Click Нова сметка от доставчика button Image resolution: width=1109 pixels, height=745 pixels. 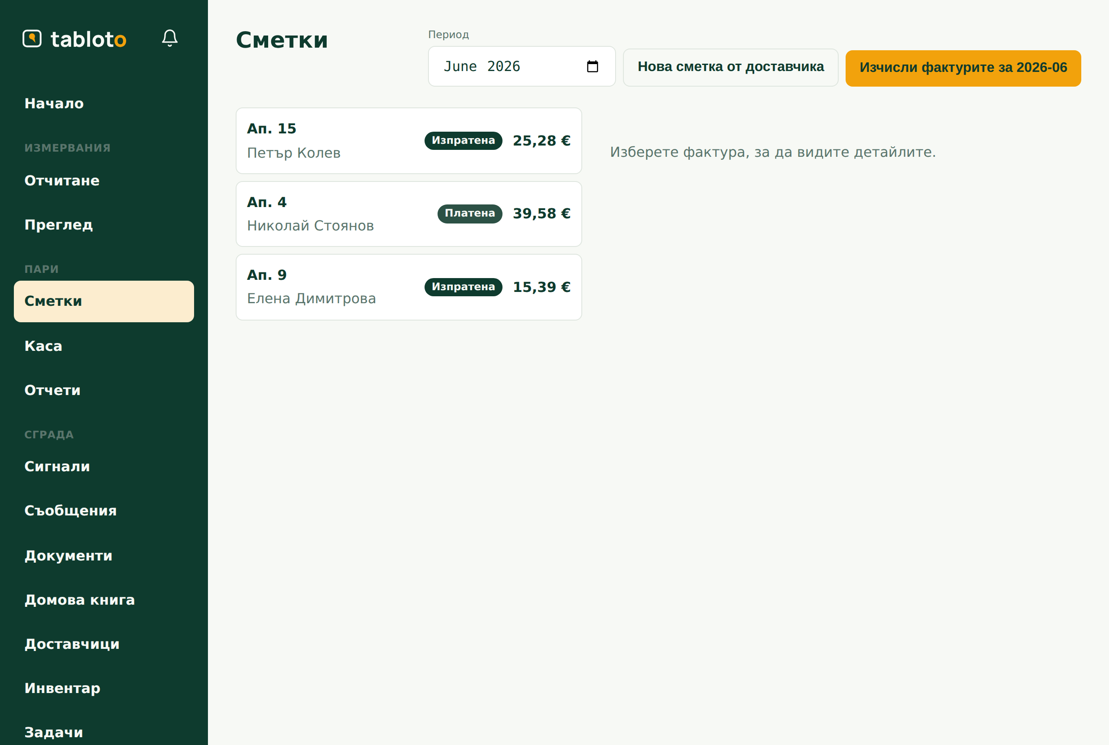tap(730, 68)
